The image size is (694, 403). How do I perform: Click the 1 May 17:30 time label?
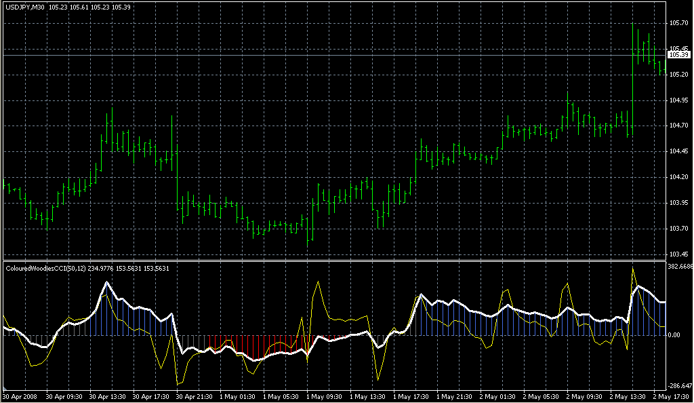click(411, 396)
